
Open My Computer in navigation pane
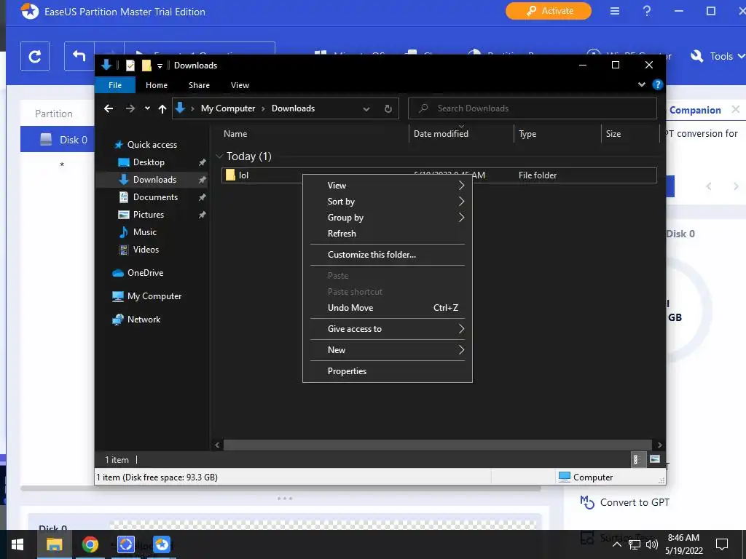point(154,296)
